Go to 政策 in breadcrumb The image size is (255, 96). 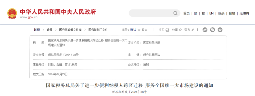pos(50,30)
